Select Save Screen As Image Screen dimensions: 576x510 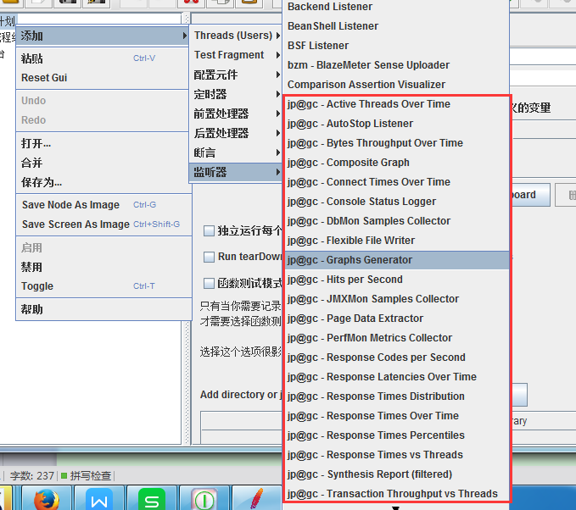(x=103, y=225)
